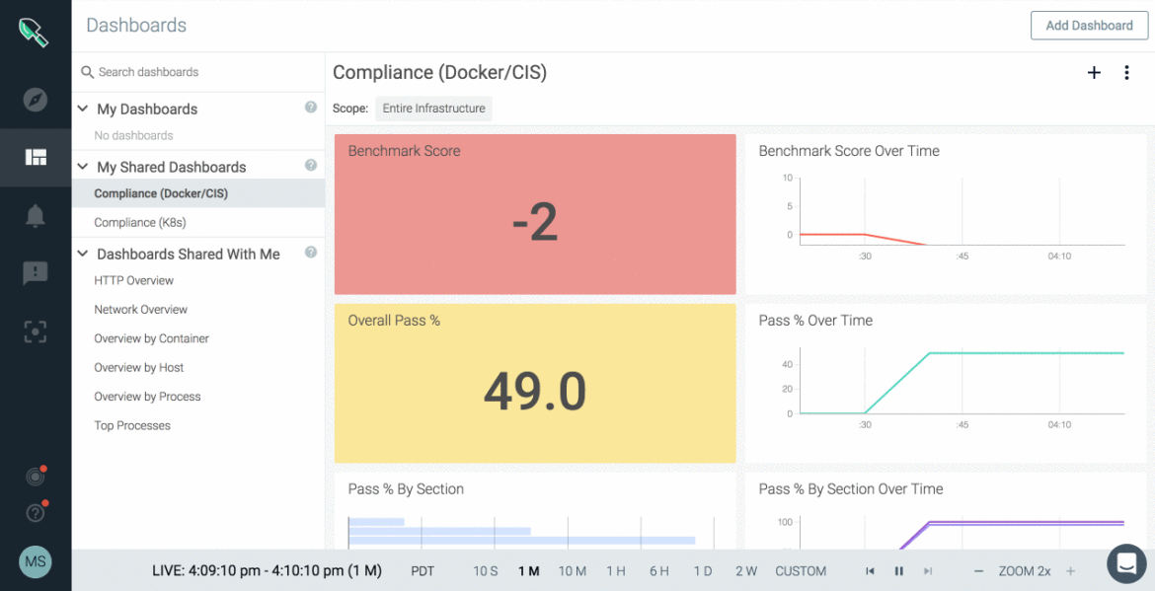Select the 2W time range
Viewport: 1155px width, 591px height.
coord(746,570)
